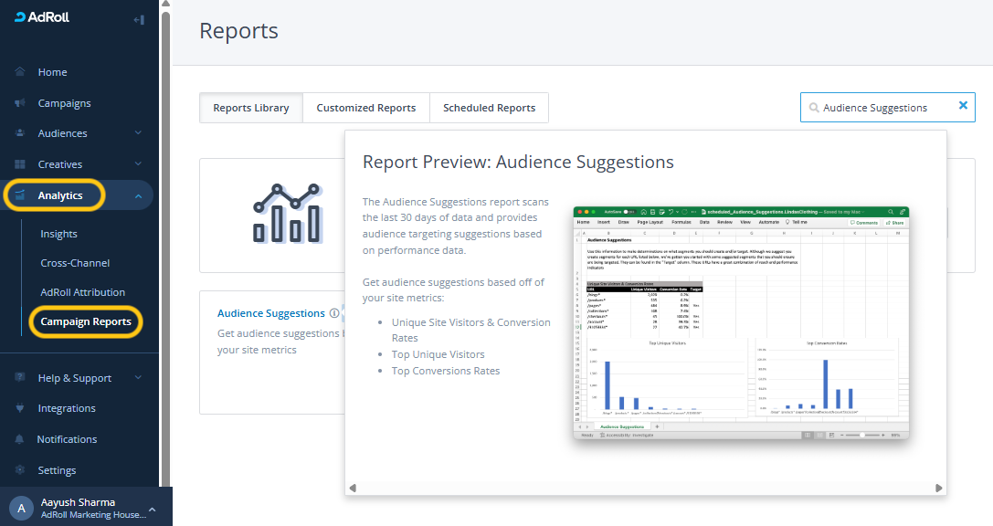Click the Home icon in sidebar
Viewport: 993px width, 526px height.
pos(20,72)
